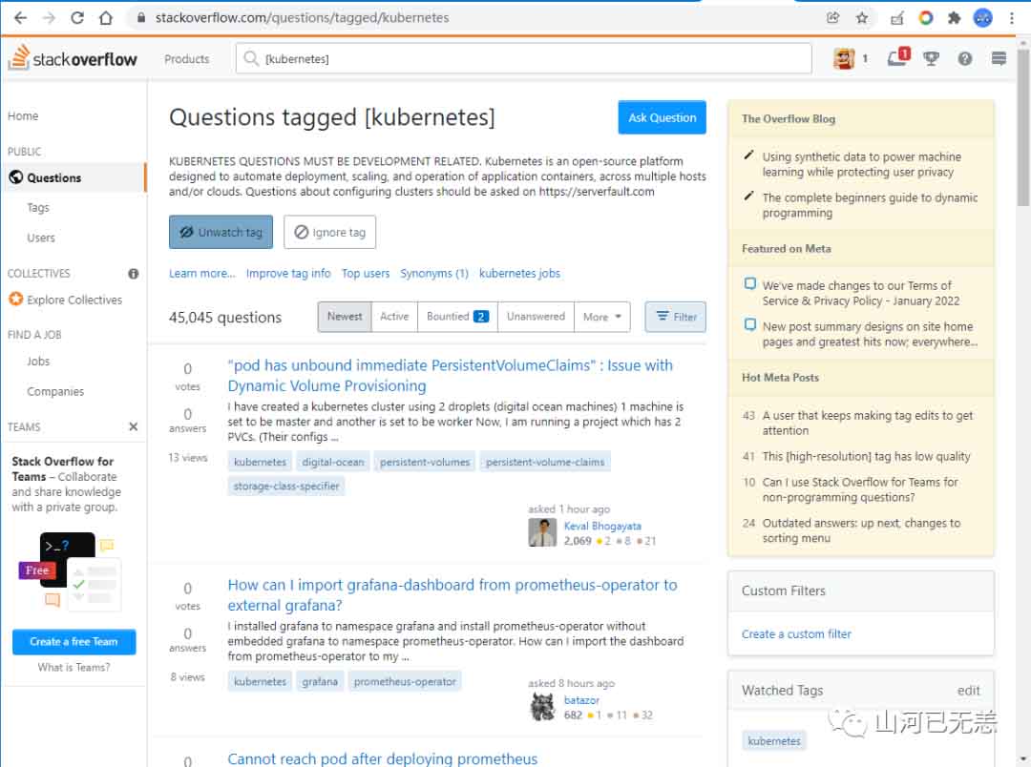Focus the [kubernetes] search box
Screen dimensions: 1031x767
point(524,58)
